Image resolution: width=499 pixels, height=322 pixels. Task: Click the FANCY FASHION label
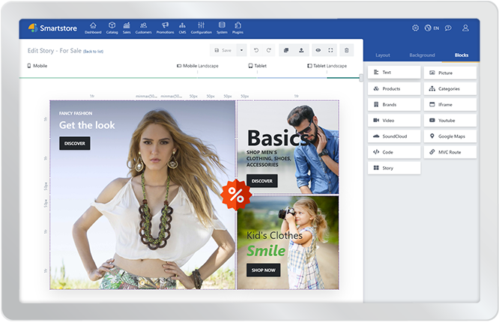click(x=76, y=113)
